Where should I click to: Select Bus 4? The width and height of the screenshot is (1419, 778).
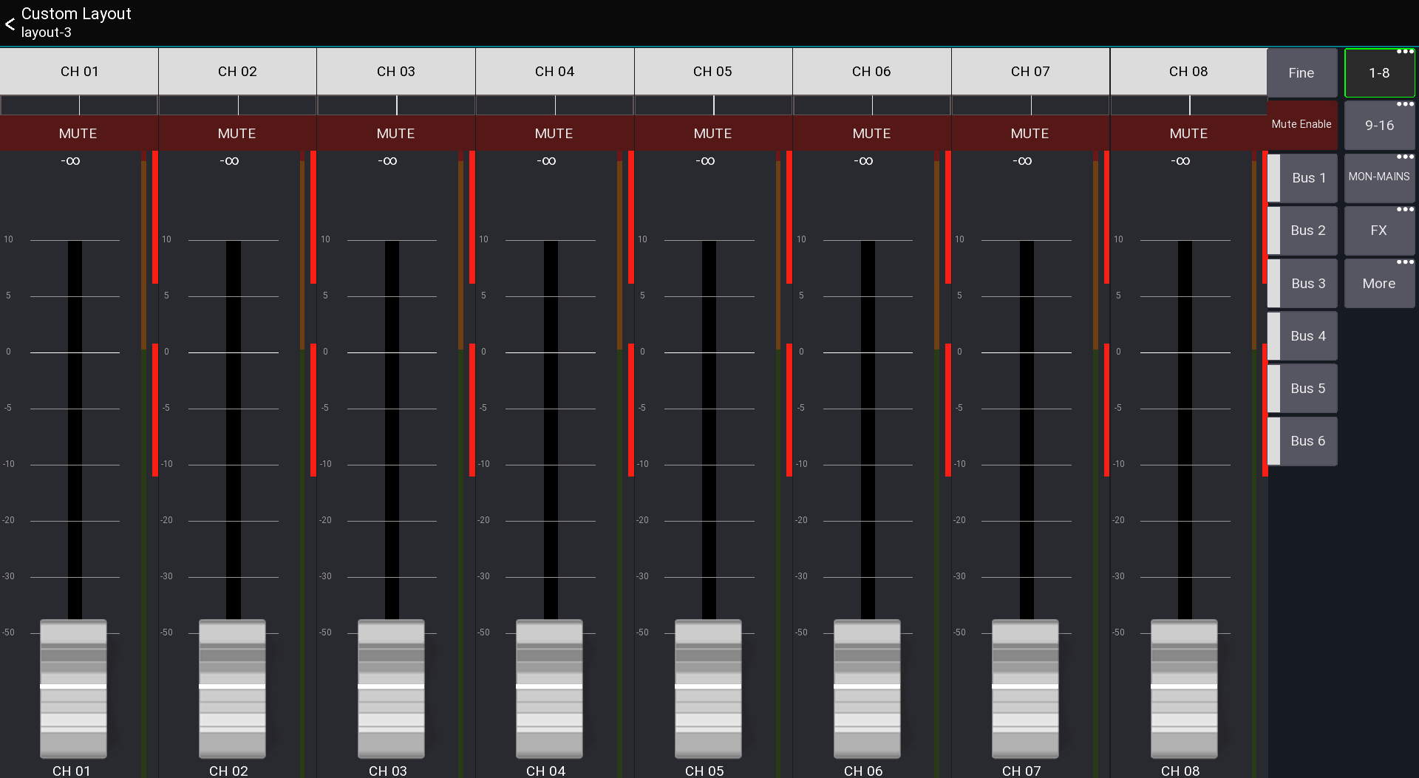pyautogui.click(x=1302, y=336)
